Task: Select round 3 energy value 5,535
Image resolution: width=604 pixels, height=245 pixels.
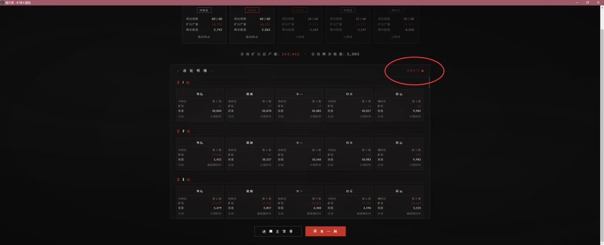Action: [x=417, y=208]
